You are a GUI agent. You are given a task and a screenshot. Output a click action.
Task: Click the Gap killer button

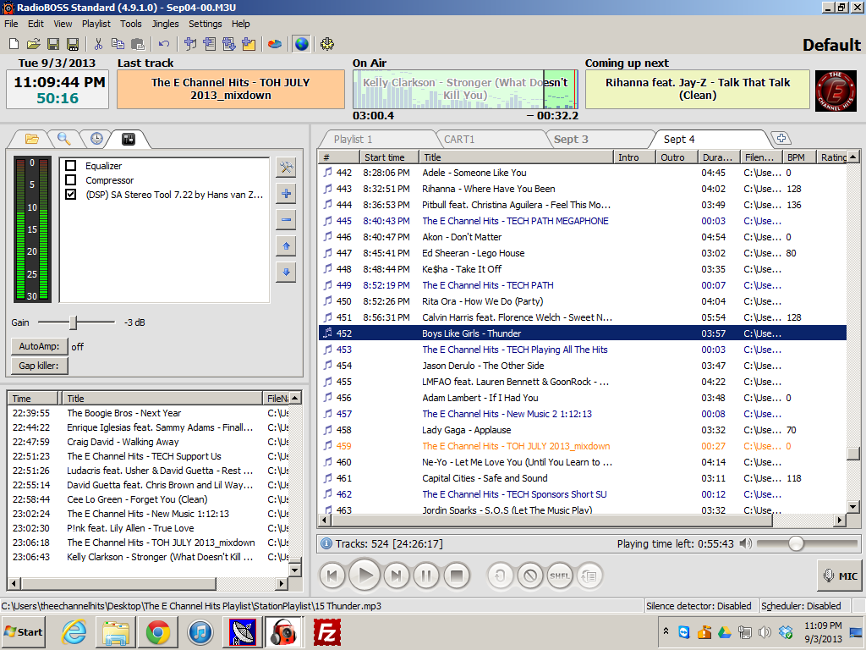(39, 366)
